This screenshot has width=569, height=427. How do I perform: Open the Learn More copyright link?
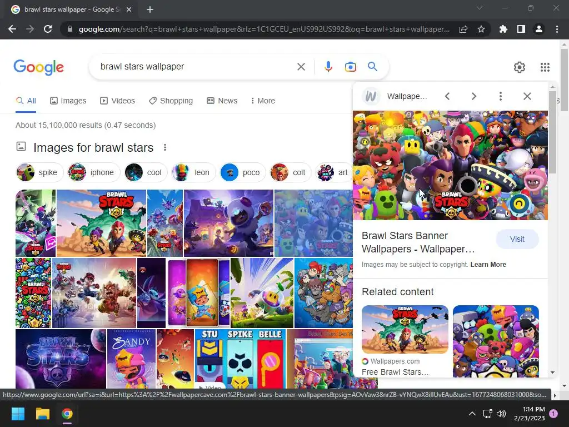point(488,265)
